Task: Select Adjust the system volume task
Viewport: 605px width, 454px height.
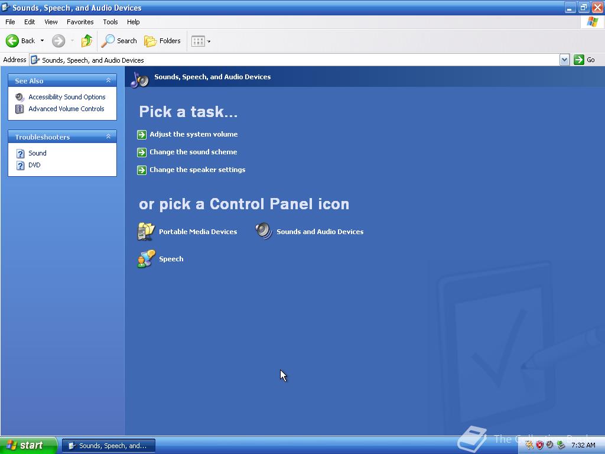Action: pos(194,134)
